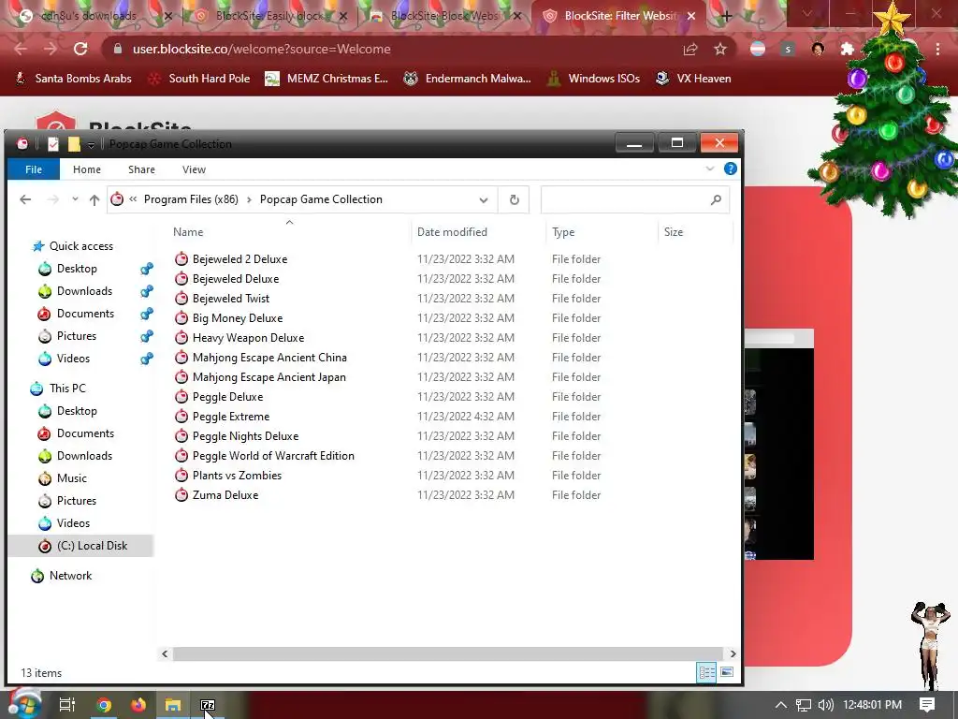Switch to details view in Explorer
Image resolution: width=958 pixels, height=719 pixels.
(707, 672)
